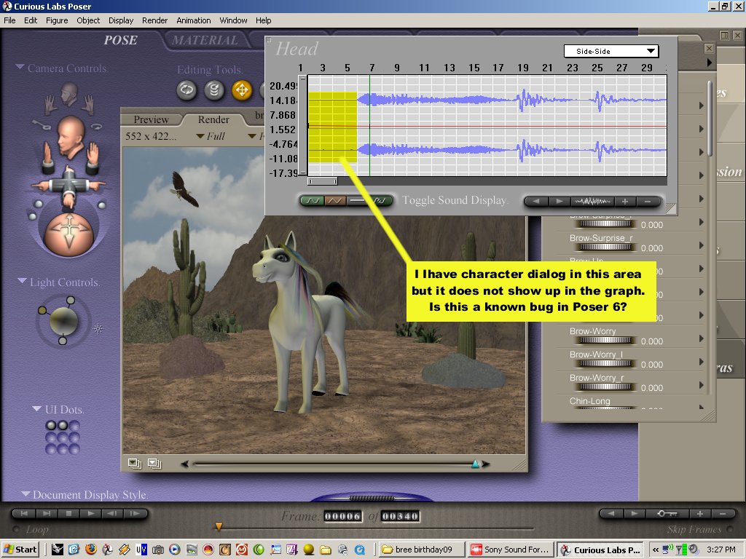Open the Side-Side parameter dropdown
The image size is (746, 559).
[610, 51]
